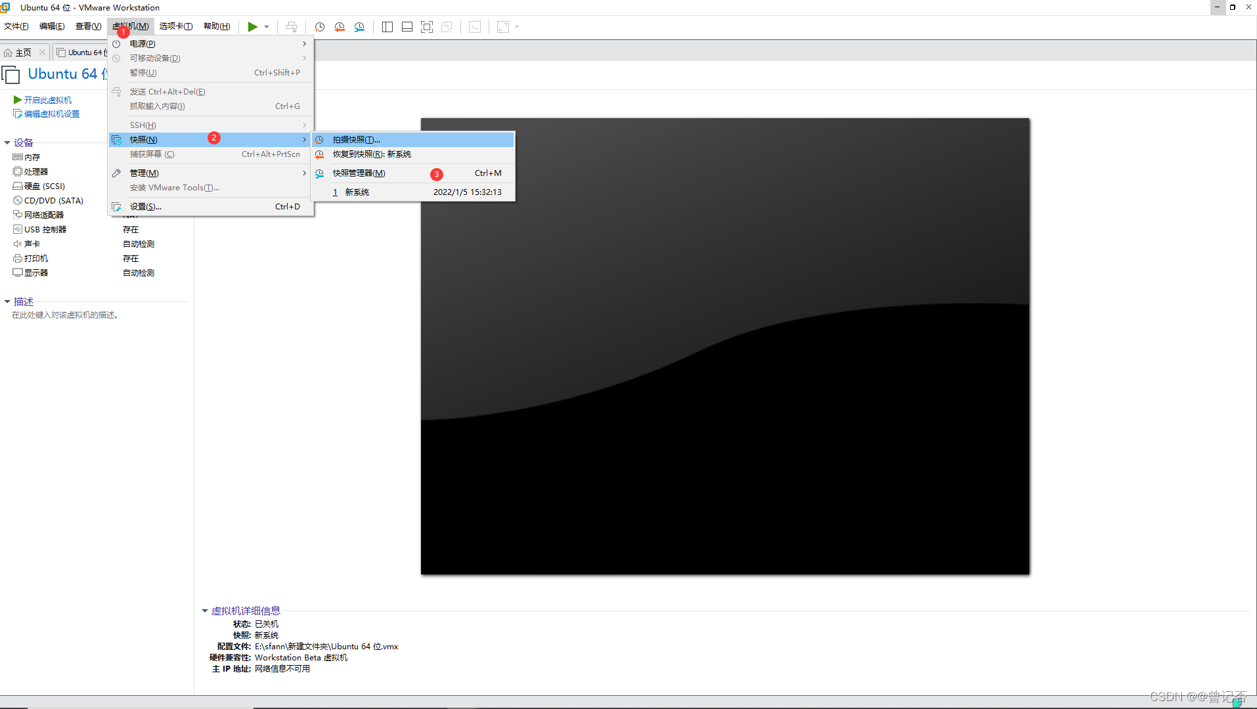The width and height of the screenshot is (1257, 709).
Task: Collapse the 描述 section
Action: 7,301
